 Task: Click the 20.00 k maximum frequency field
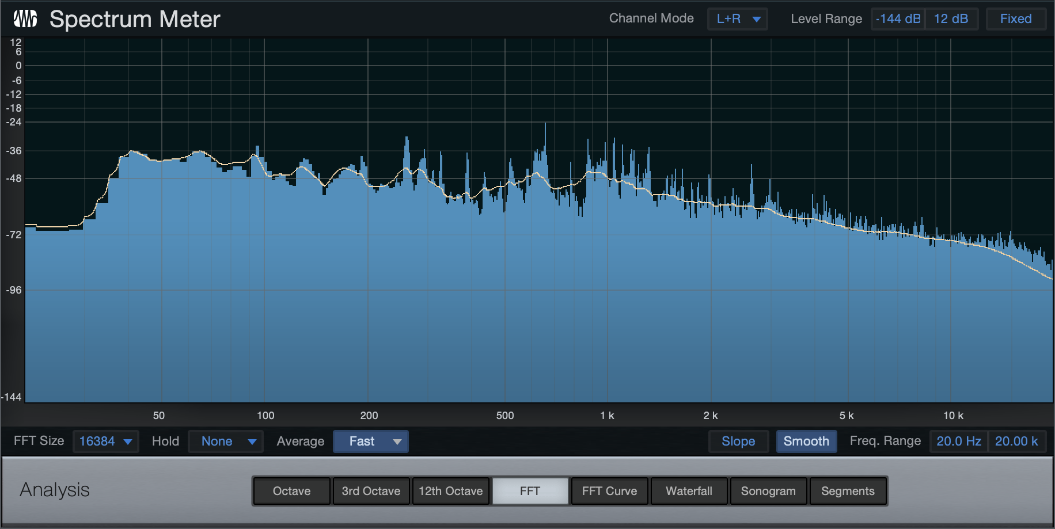coord(1017,442)
